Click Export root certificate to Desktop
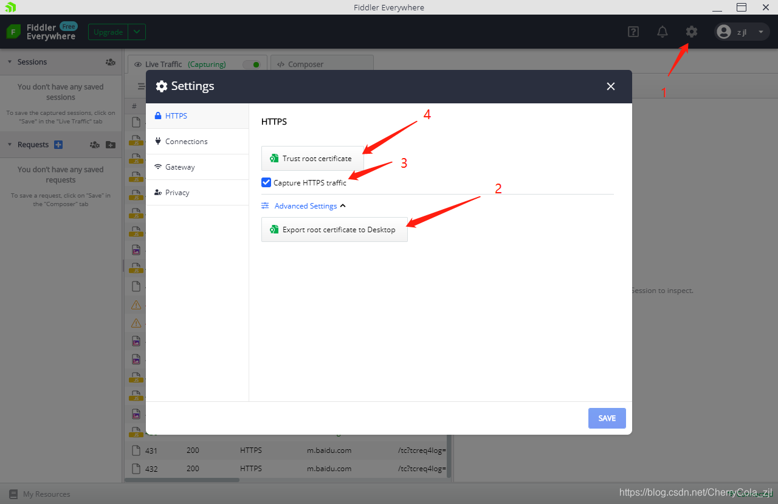The image size is (778, 504). pyautogui.click(x=334, y=230)
